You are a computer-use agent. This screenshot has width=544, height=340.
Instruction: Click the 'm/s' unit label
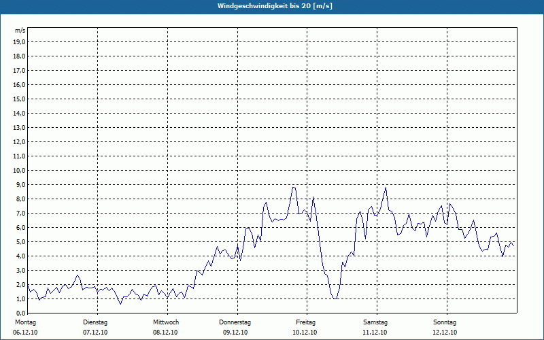point(20,31)
